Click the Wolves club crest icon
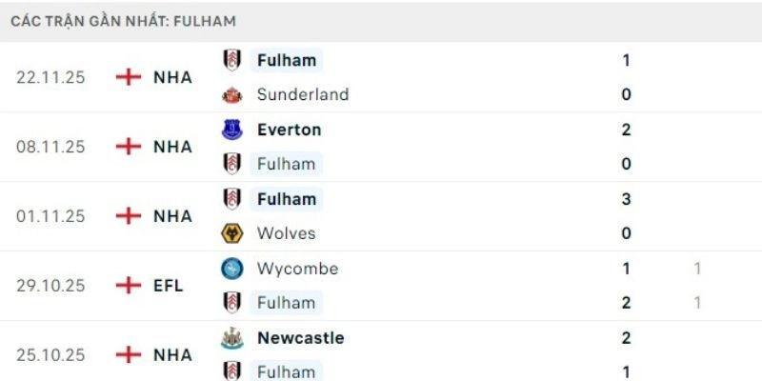Image resolution: width=762 pixels, height=381 pixels. 231,233
